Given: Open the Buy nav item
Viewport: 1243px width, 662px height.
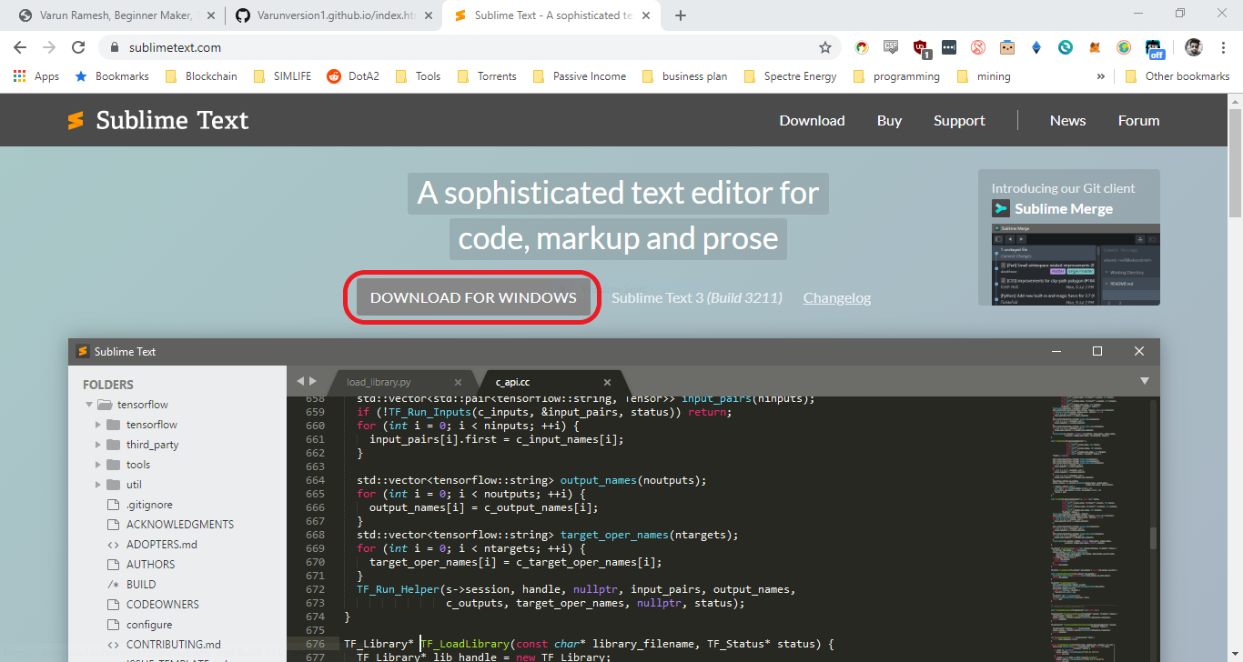Looking at the screenshot, I should pos(889,120).
